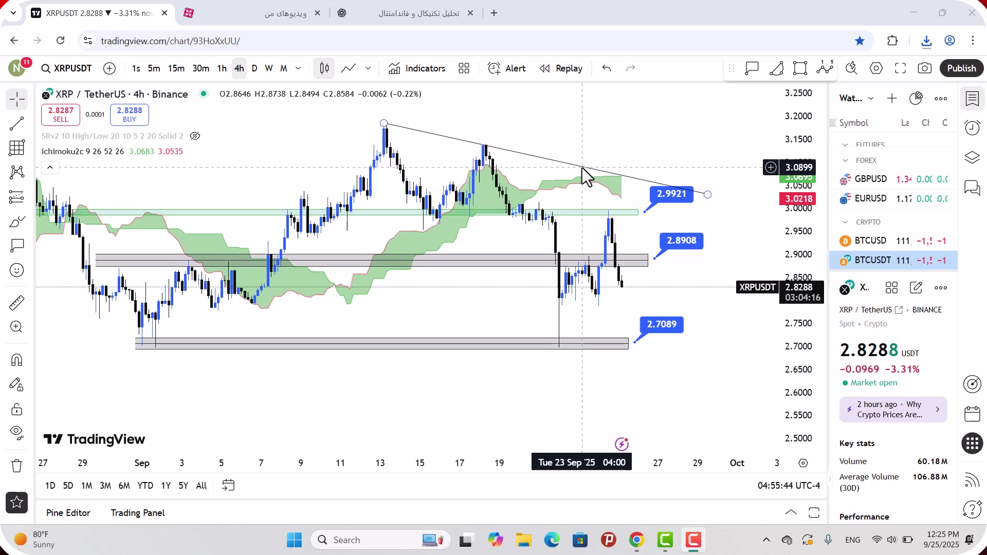Select the 1M date range
Screen dimensions: 987x555
click(x=87, y=486)
